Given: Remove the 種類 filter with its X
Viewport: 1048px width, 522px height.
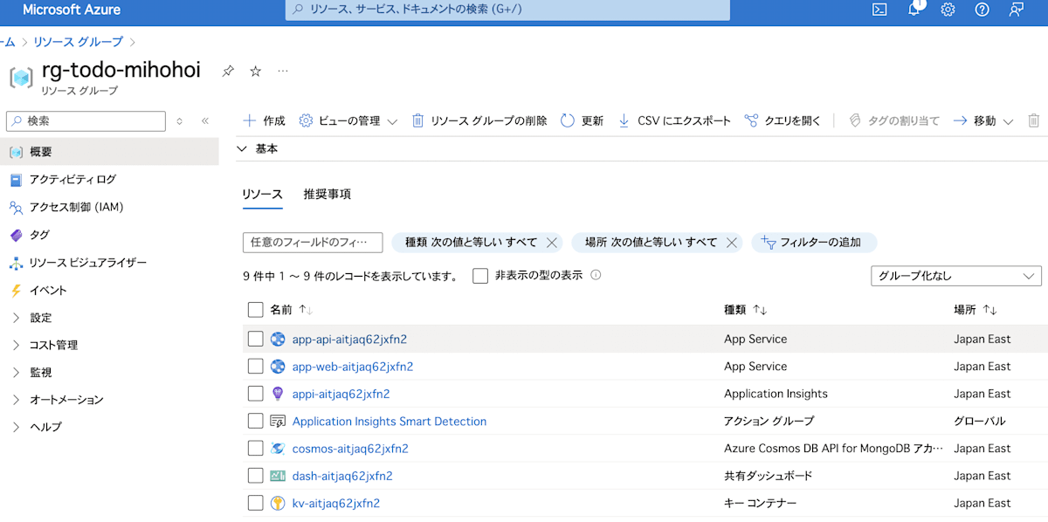Looking at the screenshot, I should (x=551, y=243).
